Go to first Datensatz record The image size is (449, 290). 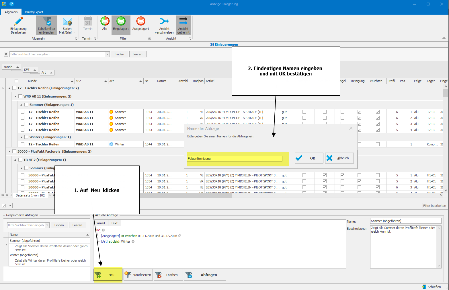click(x=3, y=195)
